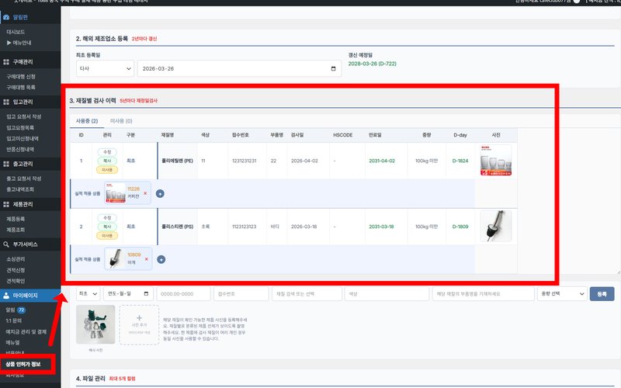The width and height of the screenshot is (621, 388).
Task: Click the plus icon in row 1 applied products
Action: pos(160,193)
